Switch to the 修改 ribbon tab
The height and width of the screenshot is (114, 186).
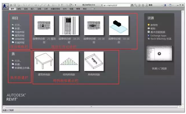(x=85, y=9)
